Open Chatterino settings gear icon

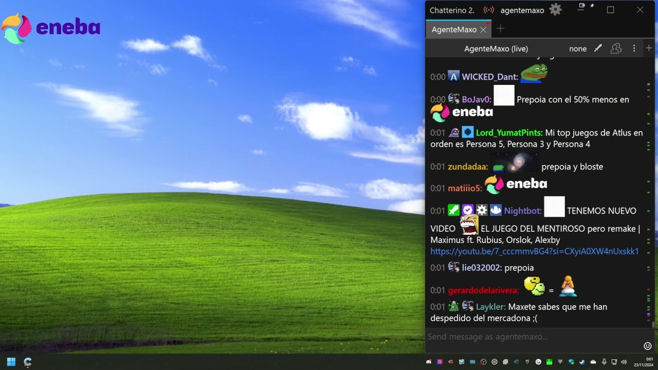pos(555,10)
